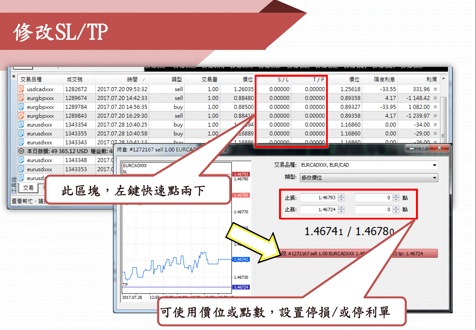Click current bid label 1.46741 on chart
476x330 pixels.
coord(241,259)
